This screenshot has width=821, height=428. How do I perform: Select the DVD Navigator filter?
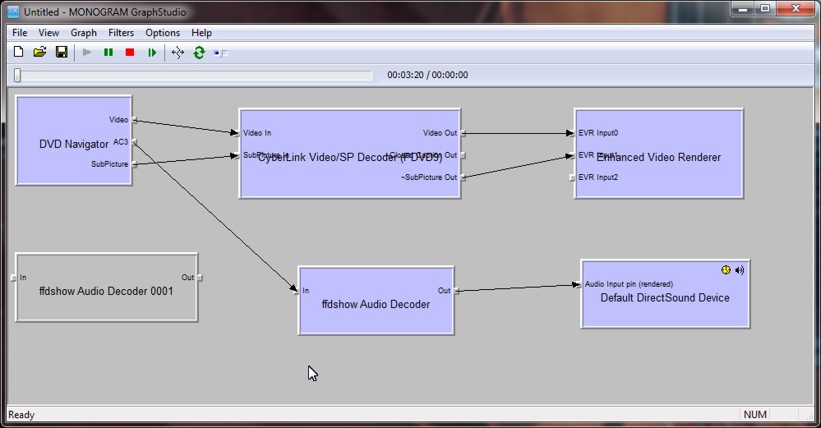pos(74,140)
